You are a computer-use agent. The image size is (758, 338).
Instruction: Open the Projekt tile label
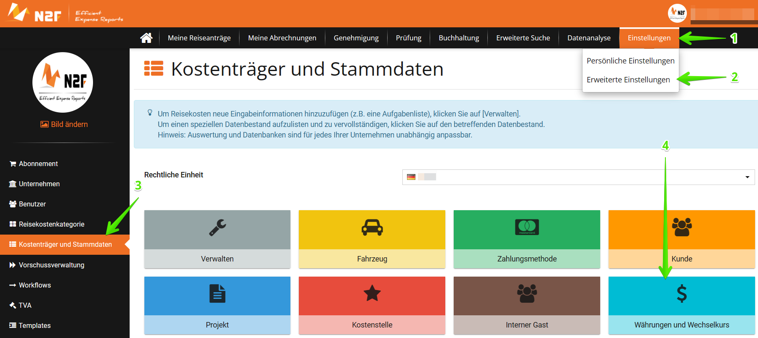point(217,325)
